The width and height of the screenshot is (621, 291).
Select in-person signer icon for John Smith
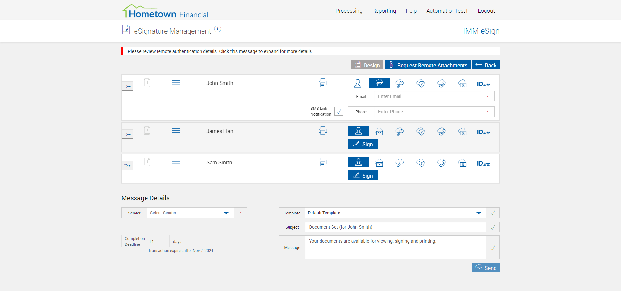pos(358,84)
